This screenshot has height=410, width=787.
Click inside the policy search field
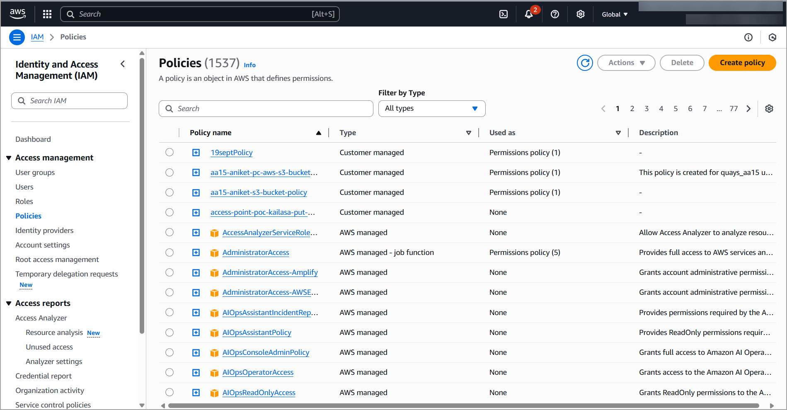click(265, 108)
